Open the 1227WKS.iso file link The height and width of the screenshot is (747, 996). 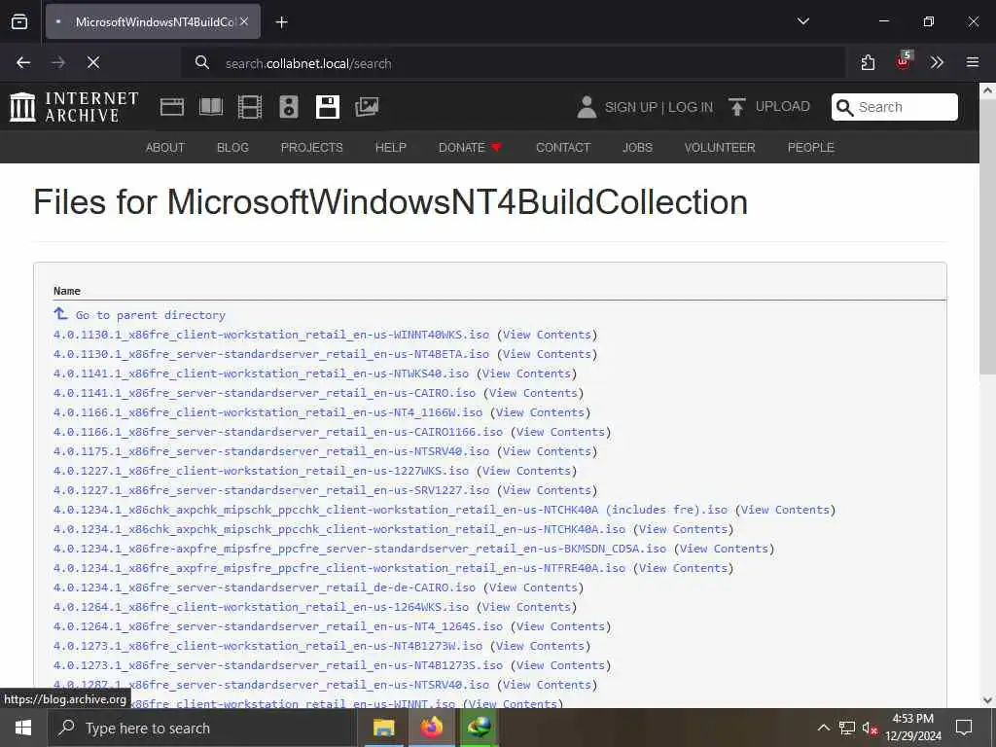[261, 471]
